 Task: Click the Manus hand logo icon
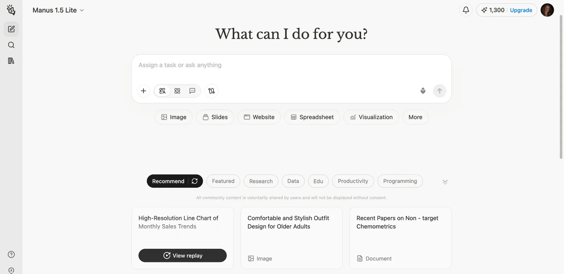coord(11,10)
